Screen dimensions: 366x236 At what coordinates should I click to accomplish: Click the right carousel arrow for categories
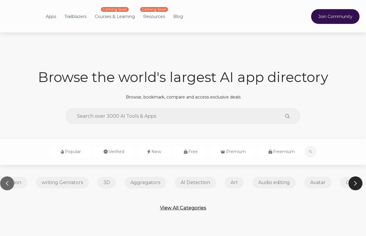point(355,183)
